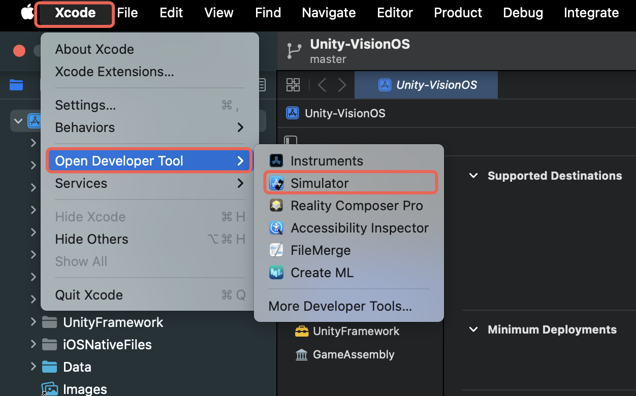Screen dimensions: 636x396
Task: Click the source control branch icon
Action: [294, 51]
